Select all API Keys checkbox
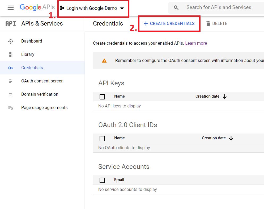Image resolution: width=264 pixels, height=209 pixels. coord(102,97)
